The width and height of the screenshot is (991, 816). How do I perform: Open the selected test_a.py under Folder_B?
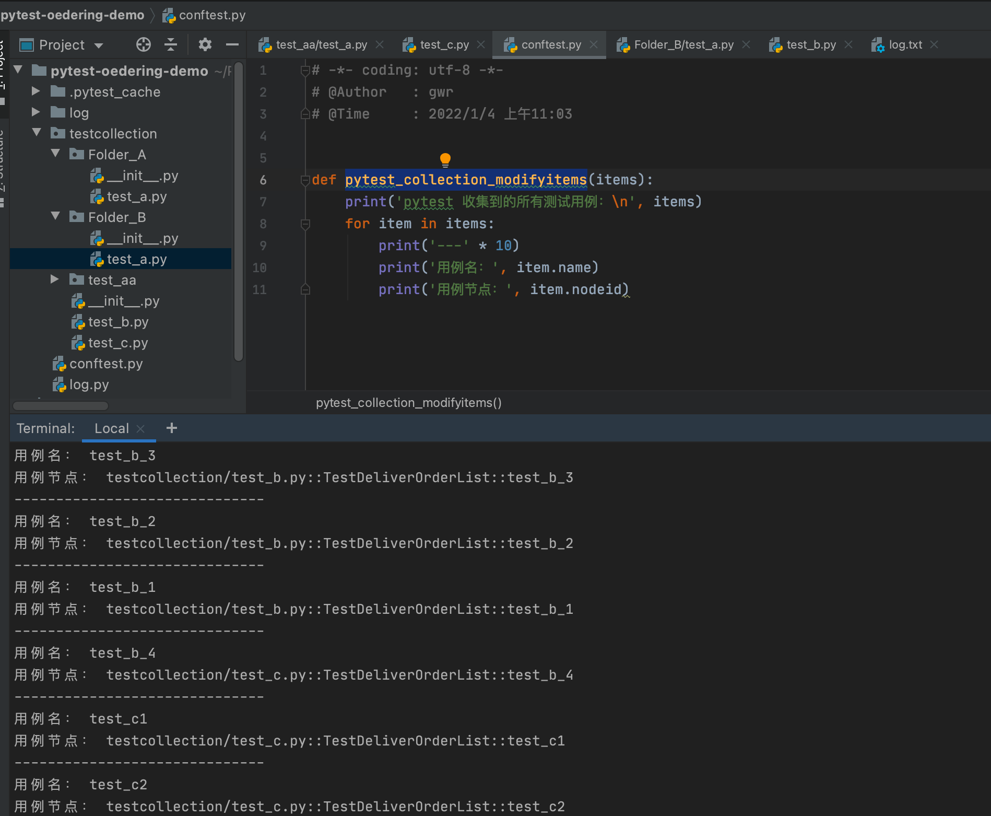pos(136,259)
